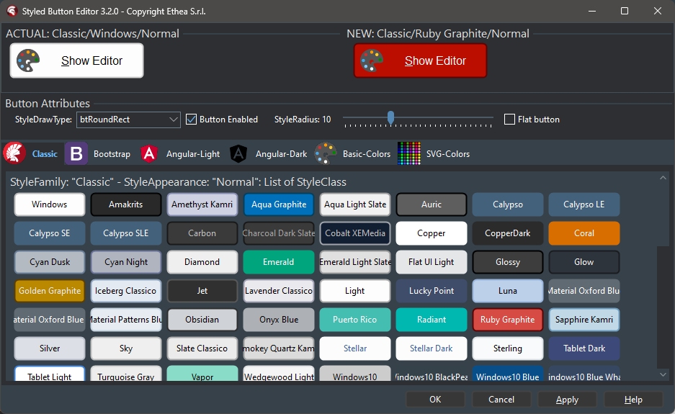Open the StyleDrawType dropdown
Viewport: 675px width, 414px height.
pyautogui.click(x=174, y=120)
